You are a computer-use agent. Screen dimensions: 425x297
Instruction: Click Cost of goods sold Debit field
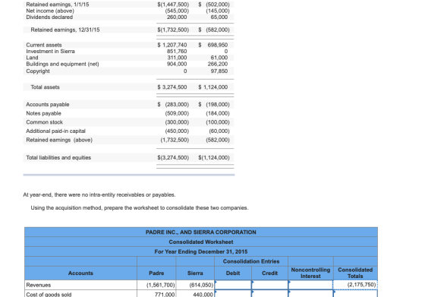pos(233,294)
